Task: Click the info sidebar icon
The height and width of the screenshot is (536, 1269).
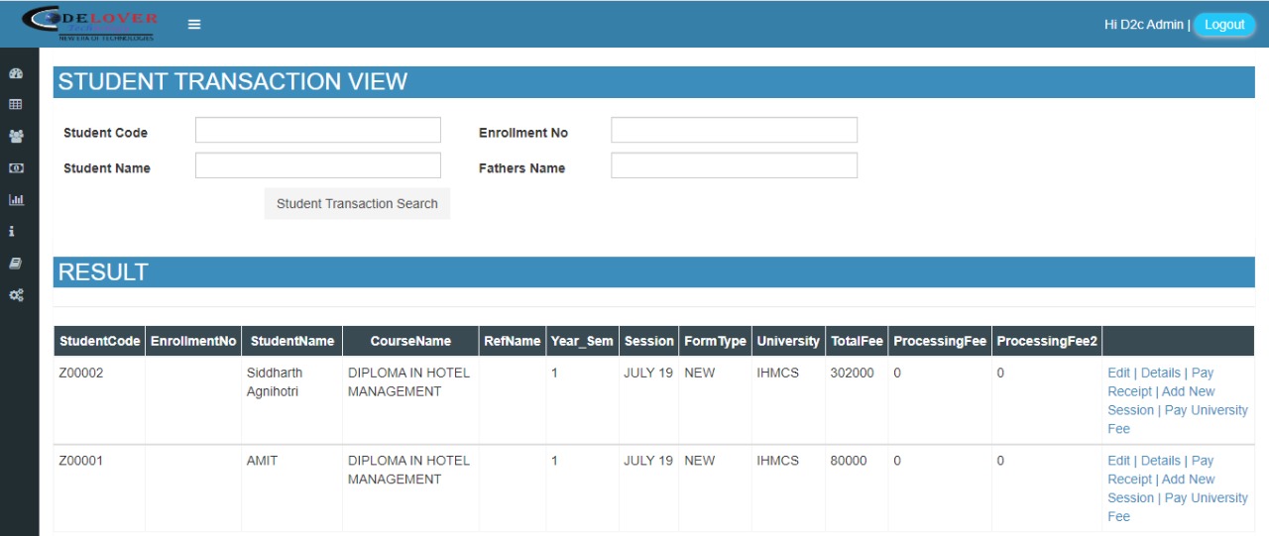Action: coord(12,232)
